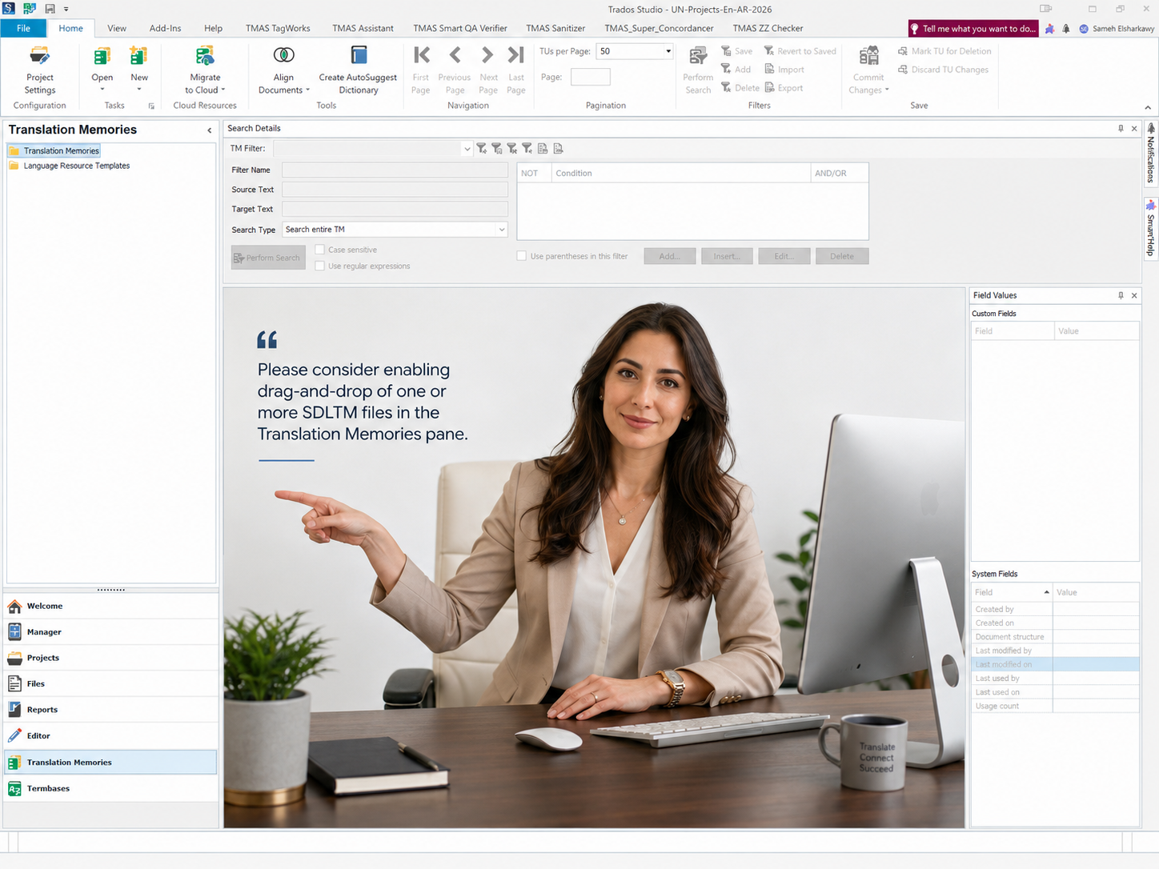Viewport: 1159px width, 869px height.
Task: Open the Welcome view in the sidebar
Action: (x=111, y=606)
